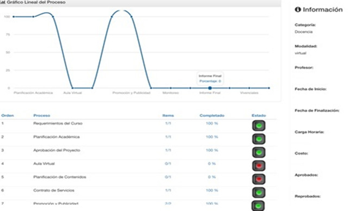Click the Información circle info icon
This screenshot has height=211, width=348.
pos(297,10)
